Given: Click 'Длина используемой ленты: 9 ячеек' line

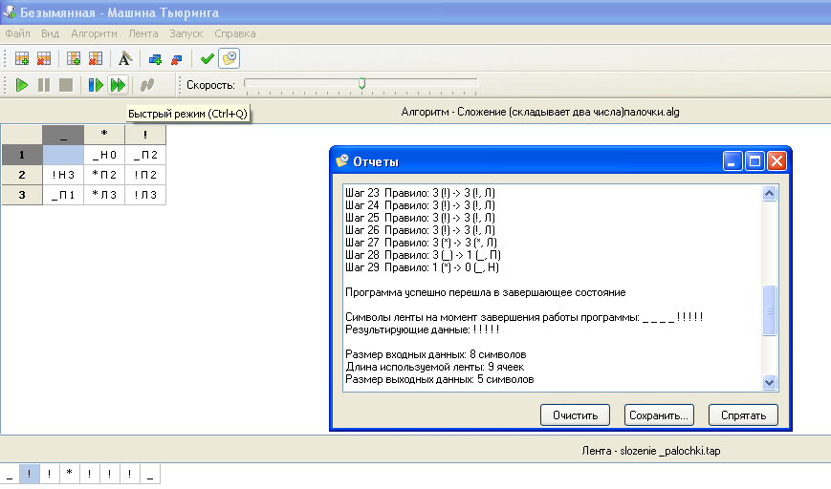Looking at the screenshot, I should [x=434, y=367].
